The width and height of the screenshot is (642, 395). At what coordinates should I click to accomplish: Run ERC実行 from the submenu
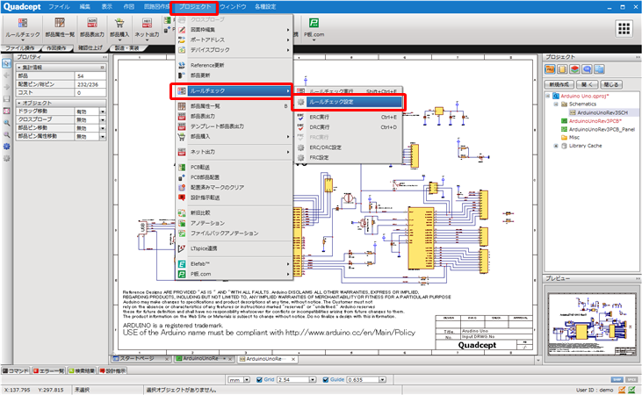348,117
